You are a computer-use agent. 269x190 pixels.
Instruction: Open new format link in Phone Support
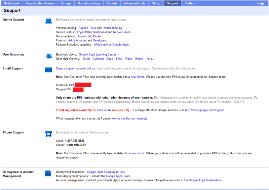[x=138, y=153]
